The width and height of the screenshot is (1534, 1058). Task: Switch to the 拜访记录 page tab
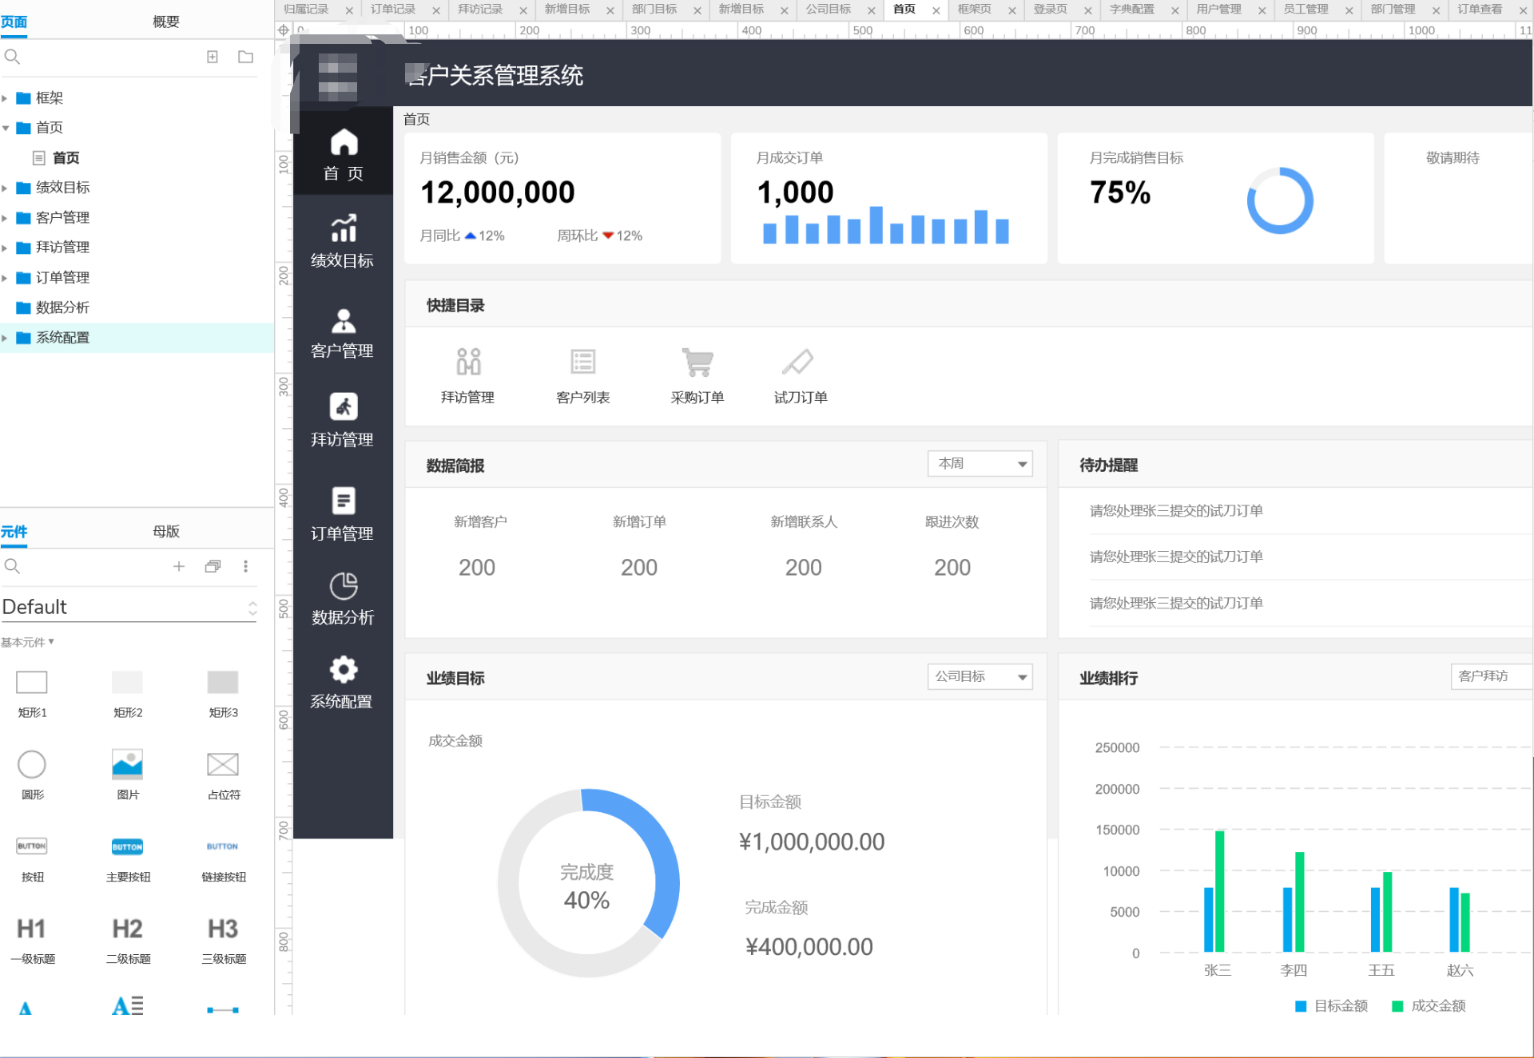click(x=480, y=9)
